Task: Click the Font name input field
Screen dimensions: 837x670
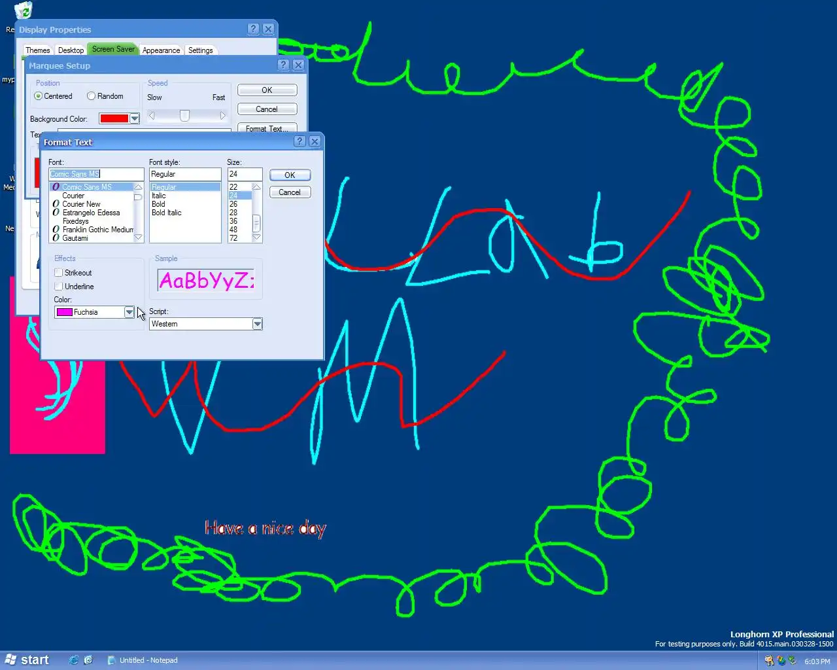Action: coord(96,174)
